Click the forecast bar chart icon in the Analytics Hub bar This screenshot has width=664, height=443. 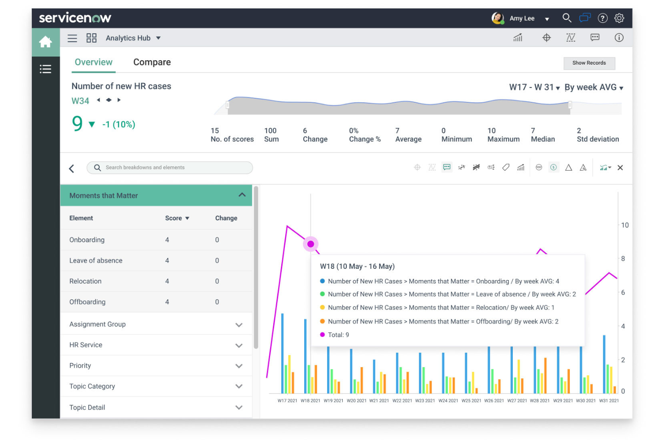pyautogui.click(x=518, y=38)
